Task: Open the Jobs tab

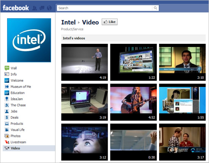Action: (x=14, y=111)
